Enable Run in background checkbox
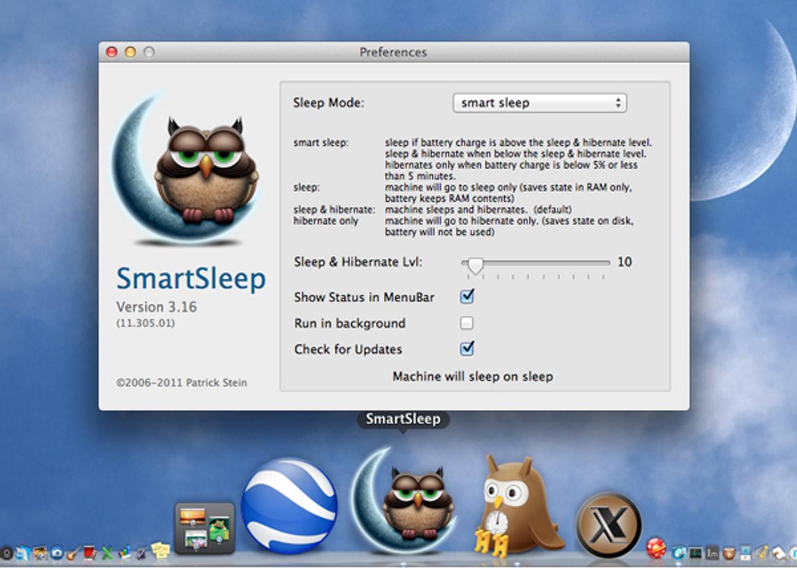 [x=467, y=323]
